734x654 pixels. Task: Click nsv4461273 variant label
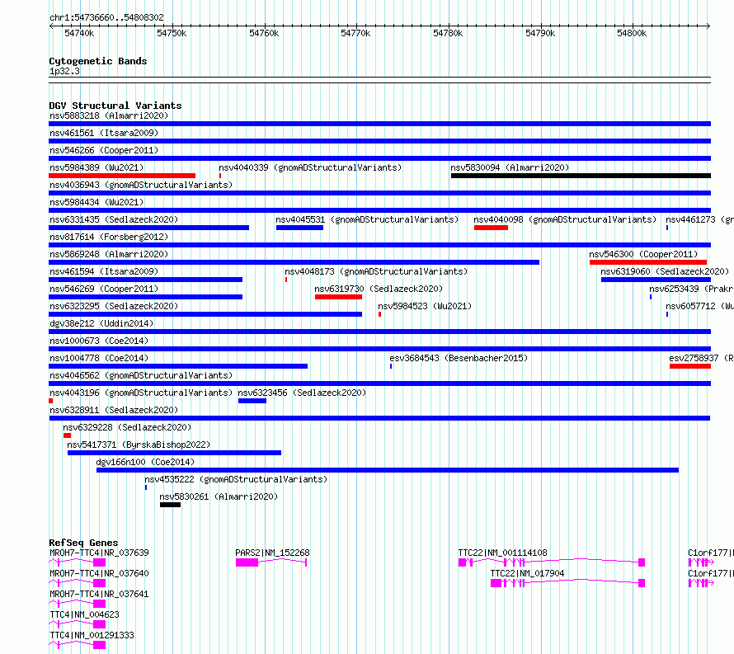pos(700,219)
